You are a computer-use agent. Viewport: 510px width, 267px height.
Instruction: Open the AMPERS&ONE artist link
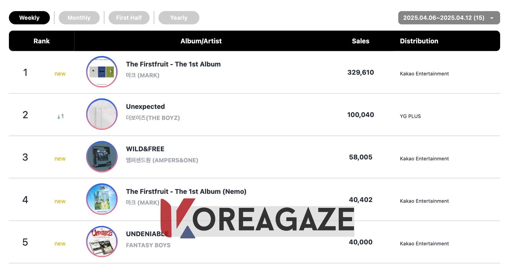162,160
